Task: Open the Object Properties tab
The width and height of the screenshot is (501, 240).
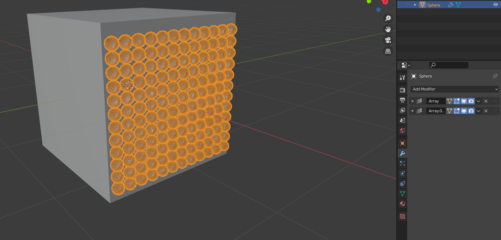Action: coord(403,143)
